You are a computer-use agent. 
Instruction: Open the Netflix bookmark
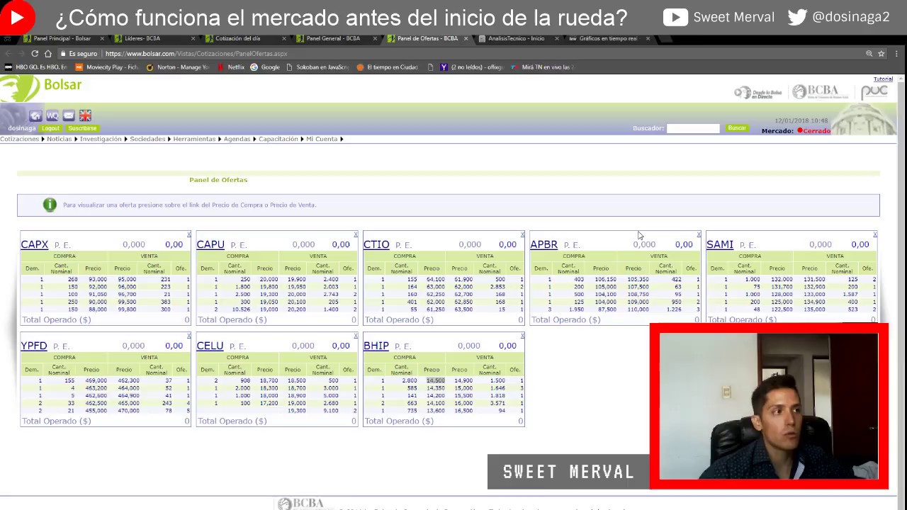(x=232, y=67)
